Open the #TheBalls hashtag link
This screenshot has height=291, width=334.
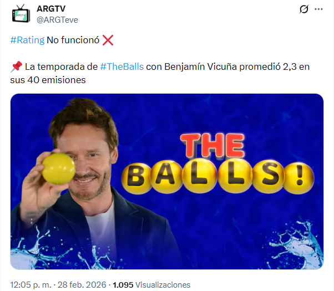[122, 67]
